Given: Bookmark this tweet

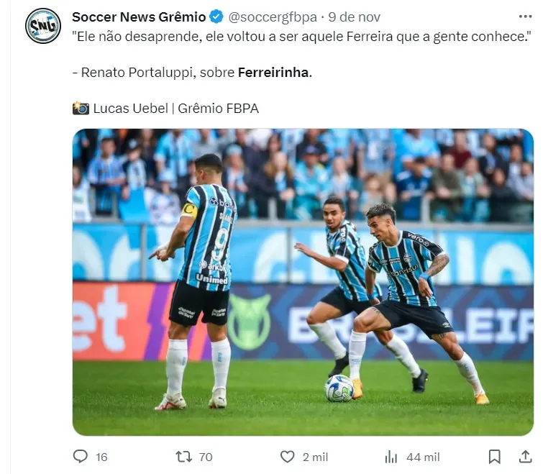Looking at the screenshot, I should [495, 457].
